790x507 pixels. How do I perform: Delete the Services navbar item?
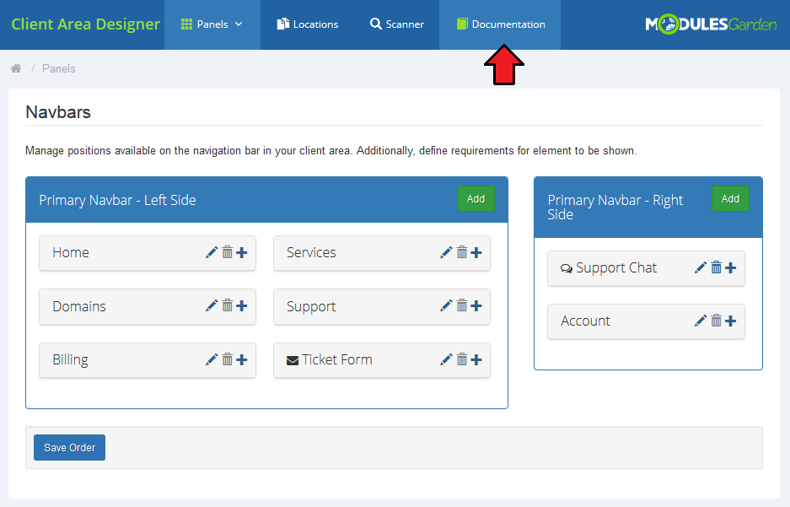click(462, 252)
